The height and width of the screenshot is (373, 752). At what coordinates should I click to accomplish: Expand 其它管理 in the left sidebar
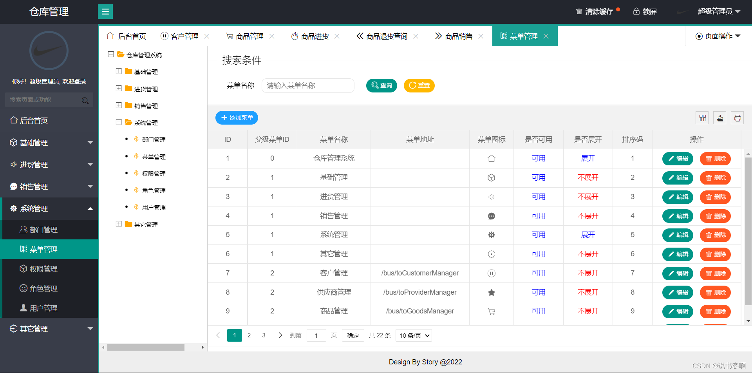click(49, 329)
